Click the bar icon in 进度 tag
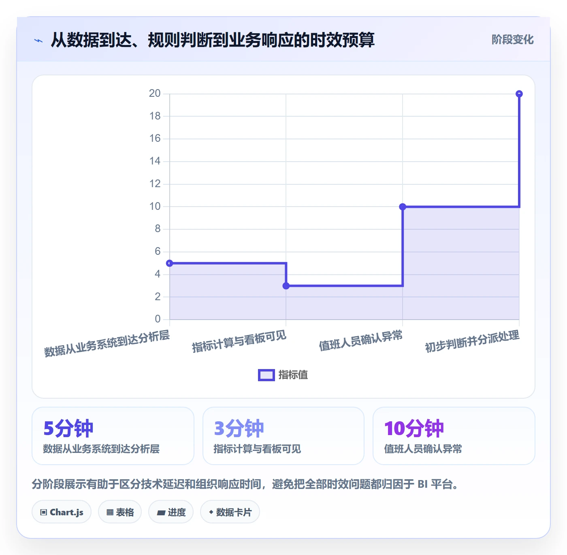Image resolution: width=567 pixels, height=555 pixels. point(161,513)
